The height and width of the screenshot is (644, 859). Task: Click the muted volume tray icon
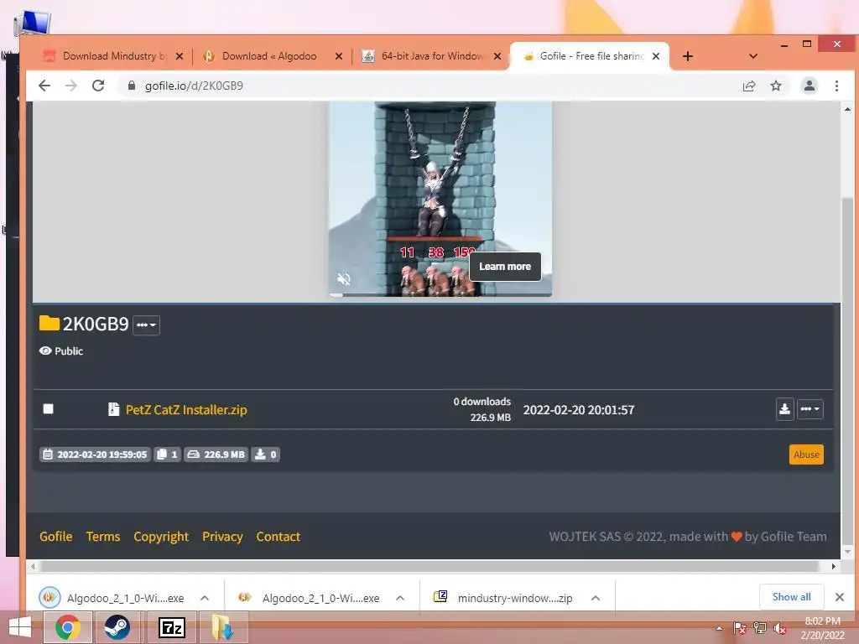[x=780, y=628]
